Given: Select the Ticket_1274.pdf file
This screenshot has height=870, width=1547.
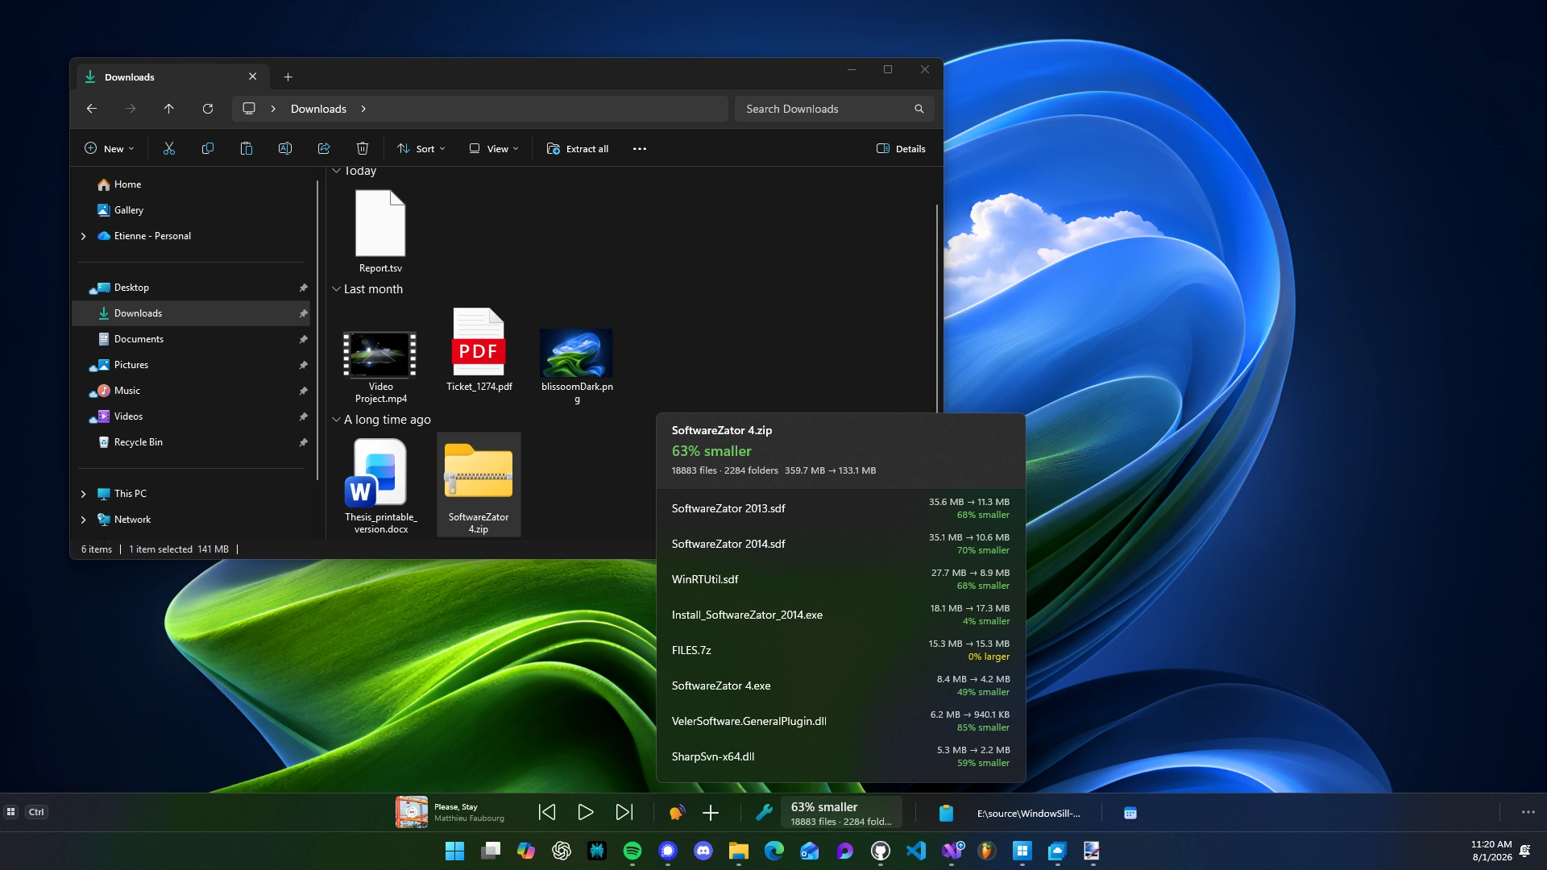Looking at the screenshot, I should point(479,350).
